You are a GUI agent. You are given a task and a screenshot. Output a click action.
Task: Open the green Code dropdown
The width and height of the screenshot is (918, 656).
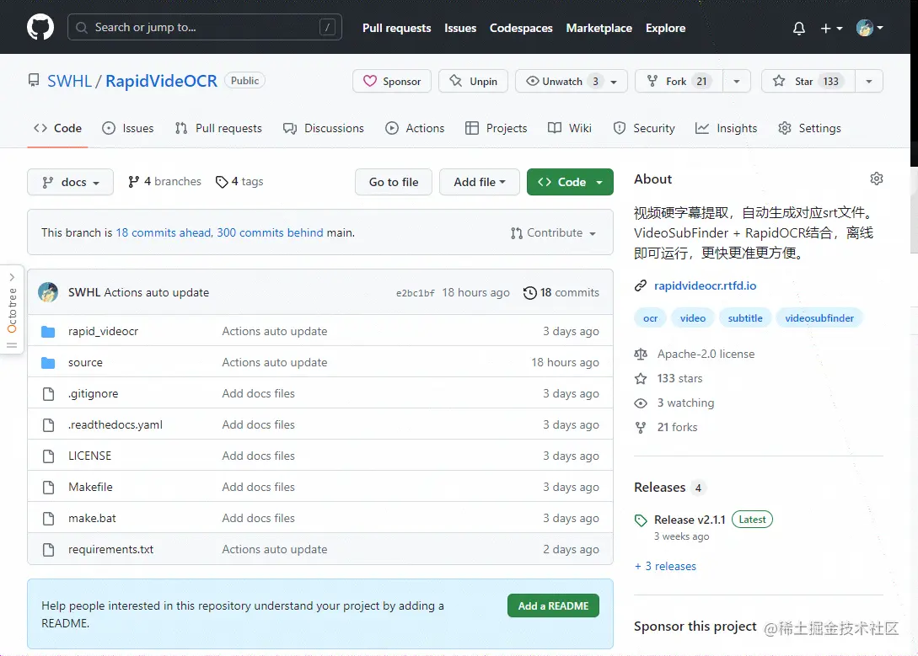tap(570, 181)
